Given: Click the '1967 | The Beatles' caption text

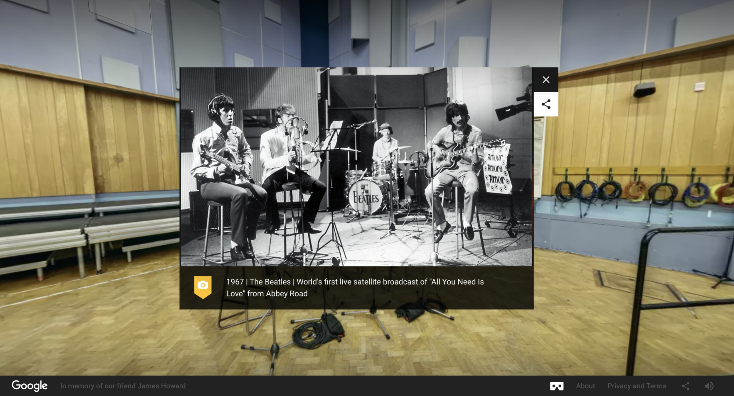Looking at the screenshot, I should coord(355,288).
